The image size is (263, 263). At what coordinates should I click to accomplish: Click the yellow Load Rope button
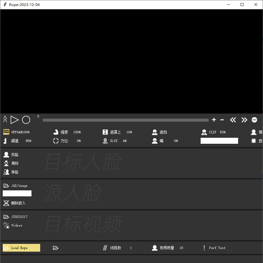(21, 248)
